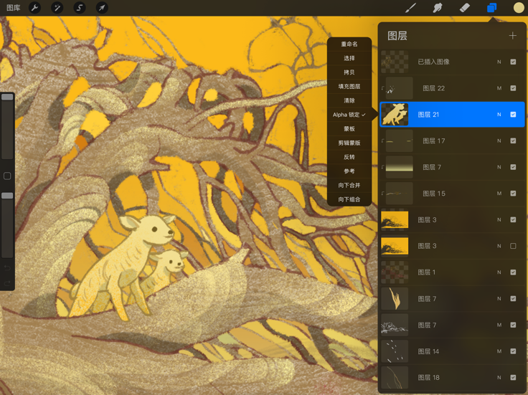This screenshot has width=528, height=395.
Task: Select the Smudge finger tool
Action: click(438, 8)
